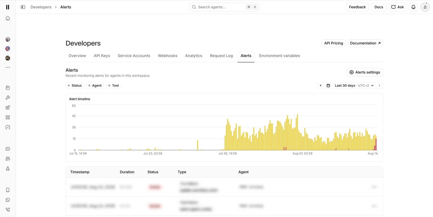Switch to the Service Accounts tab

[134, 56]
